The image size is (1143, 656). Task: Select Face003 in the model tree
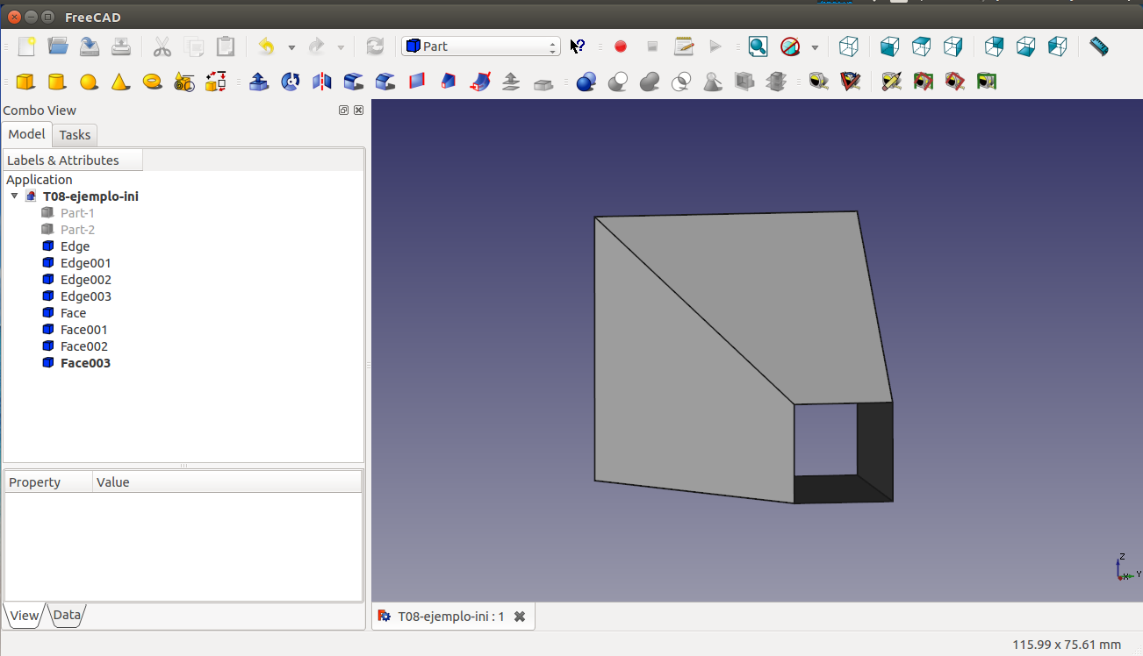pyautogui.click(x=85, y=363)
